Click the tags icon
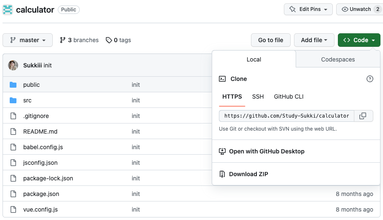The image size is (383, 220). pos(109,40)
